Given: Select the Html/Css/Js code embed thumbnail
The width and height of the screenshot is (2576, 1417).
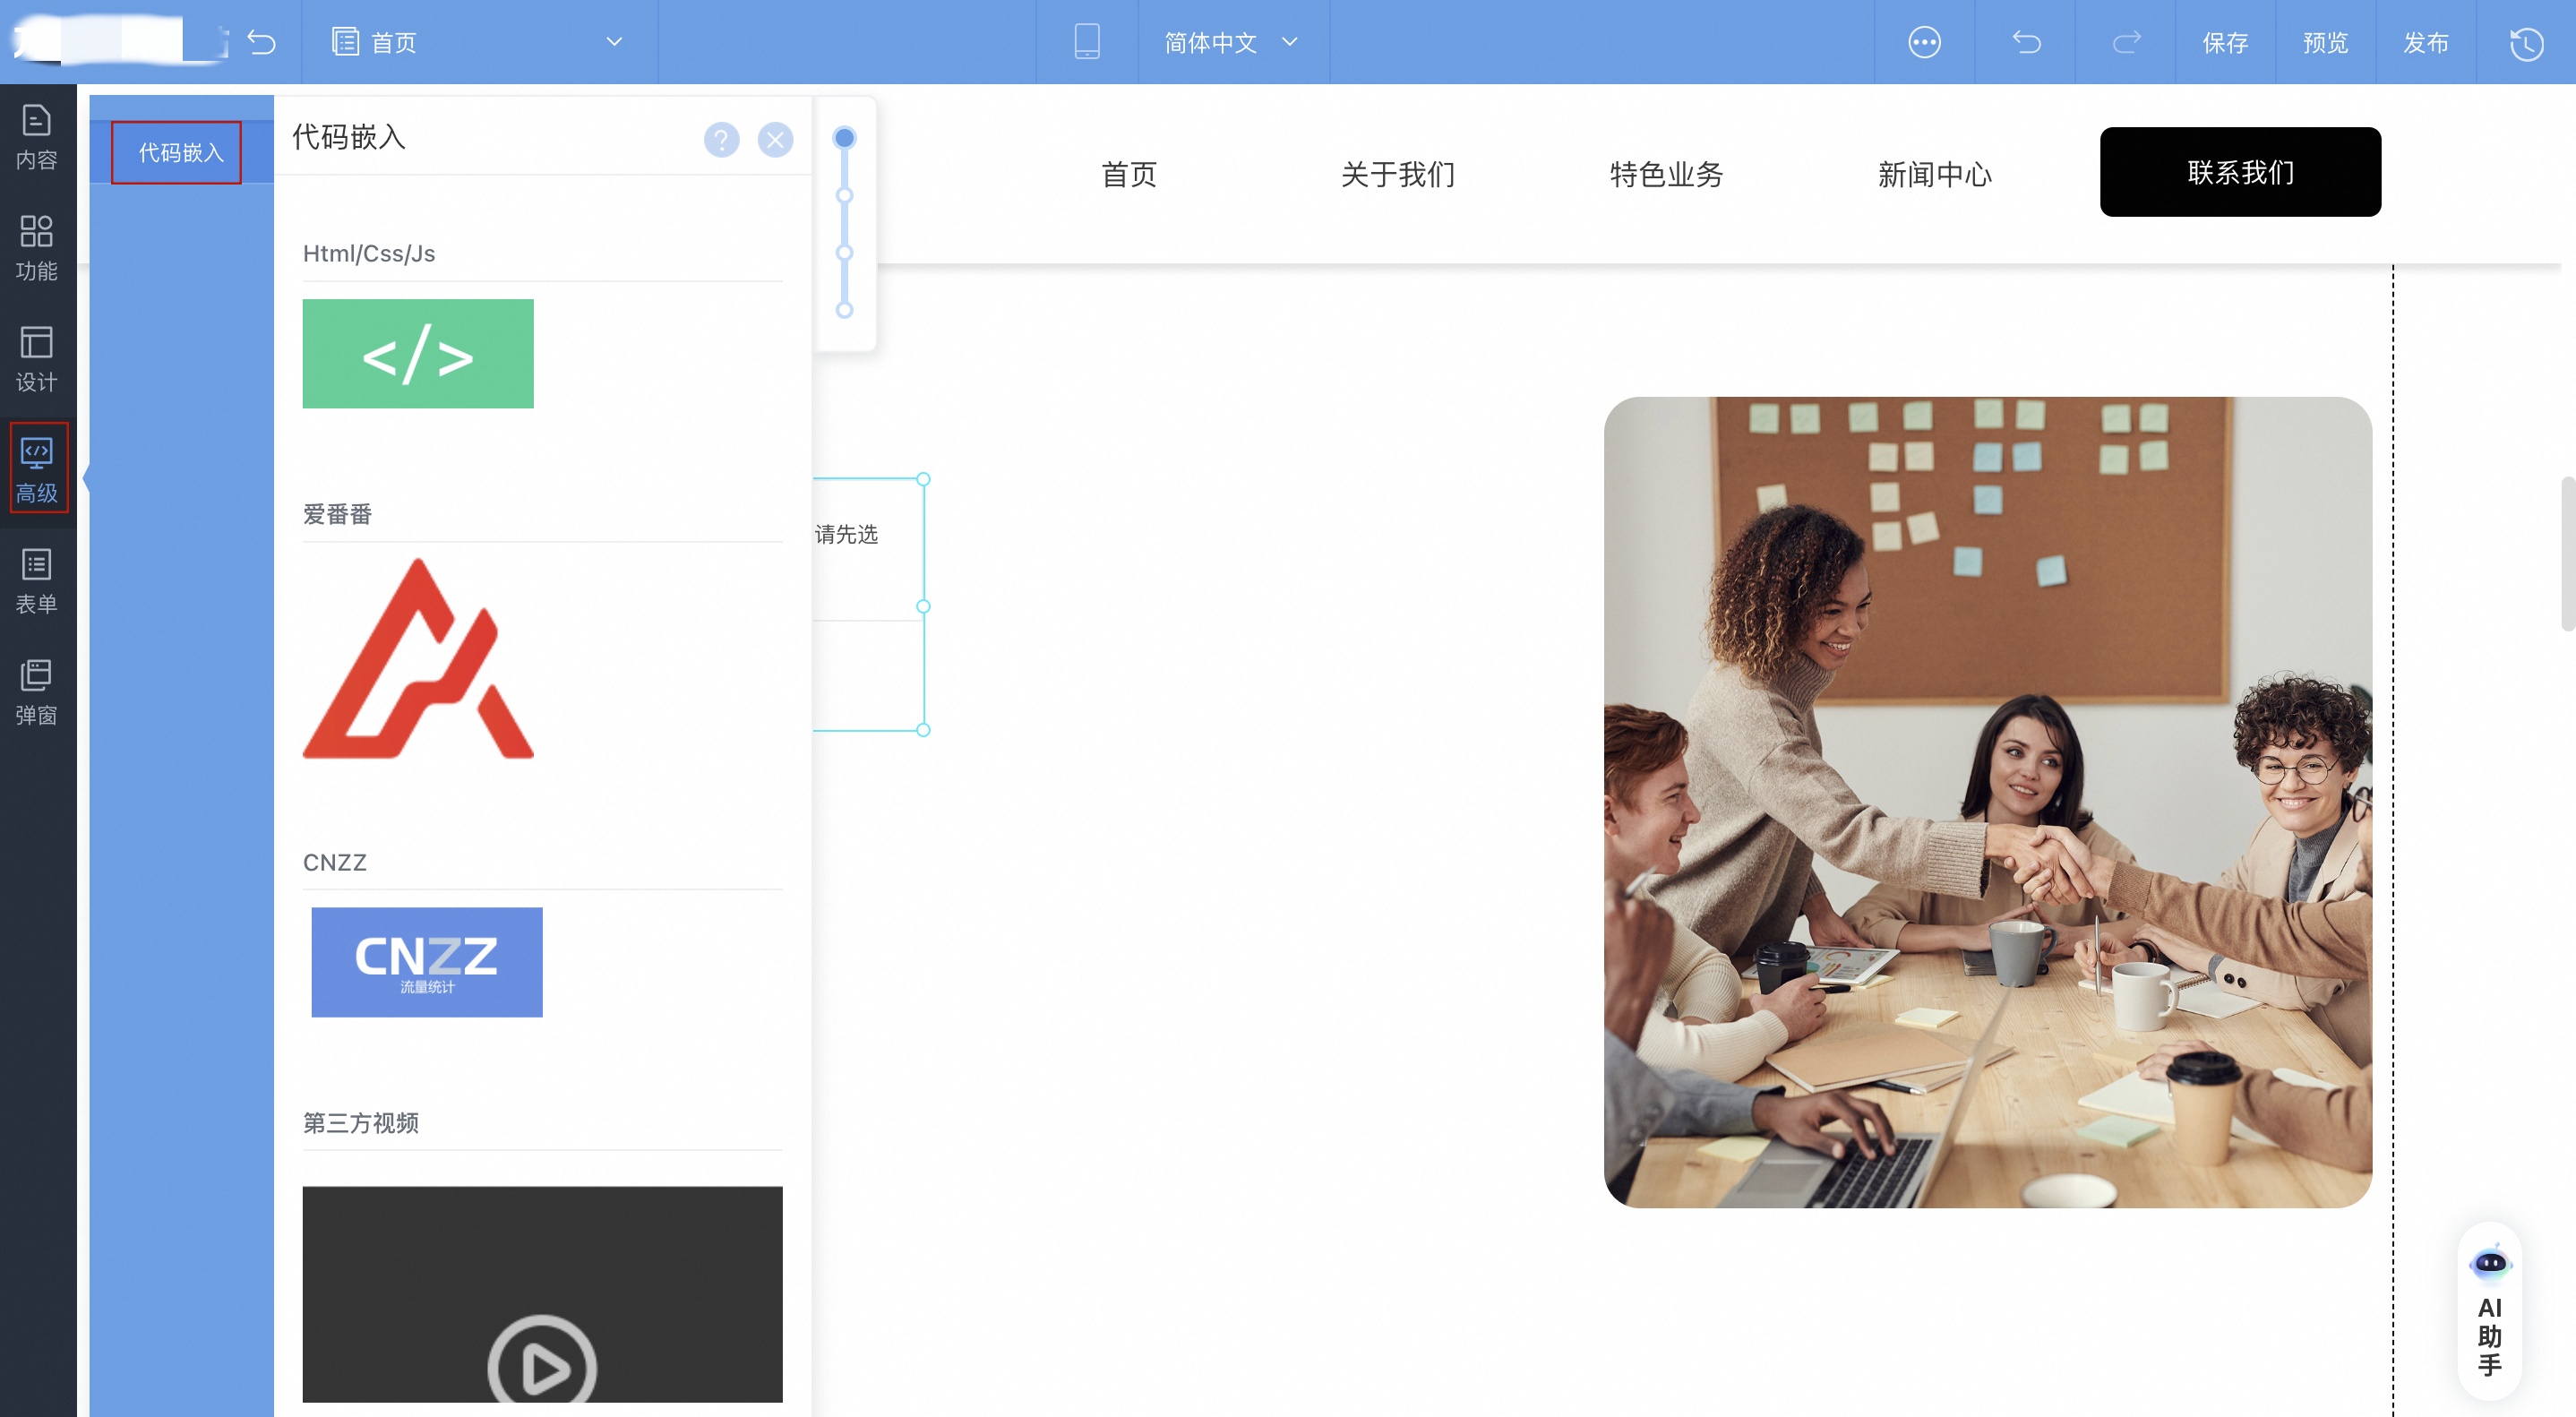Looking at the screenshot, I should click(x=418, y=354).
